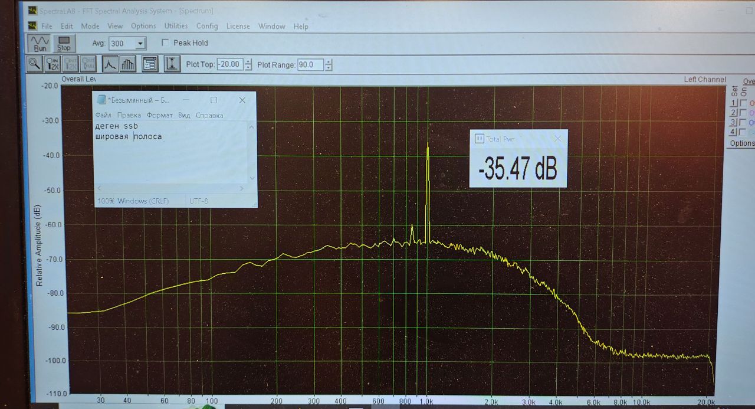Switch to bar graph plot style
Image resolution: width=755 pixels, height=409 pixels.
point(128,64)
